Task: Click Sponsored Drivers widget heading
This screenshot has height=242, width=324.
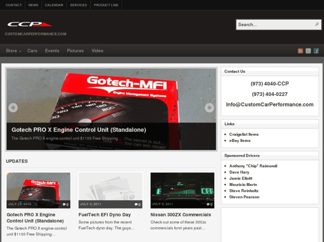Action: 242,155
